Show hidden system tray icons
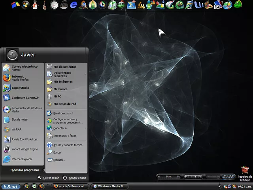Screen dimensions: 253x190 coord(219,186)
